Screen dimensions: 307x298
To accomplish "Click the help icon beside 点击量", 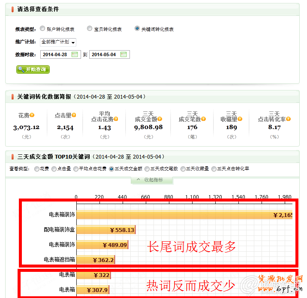I will 74,115.
